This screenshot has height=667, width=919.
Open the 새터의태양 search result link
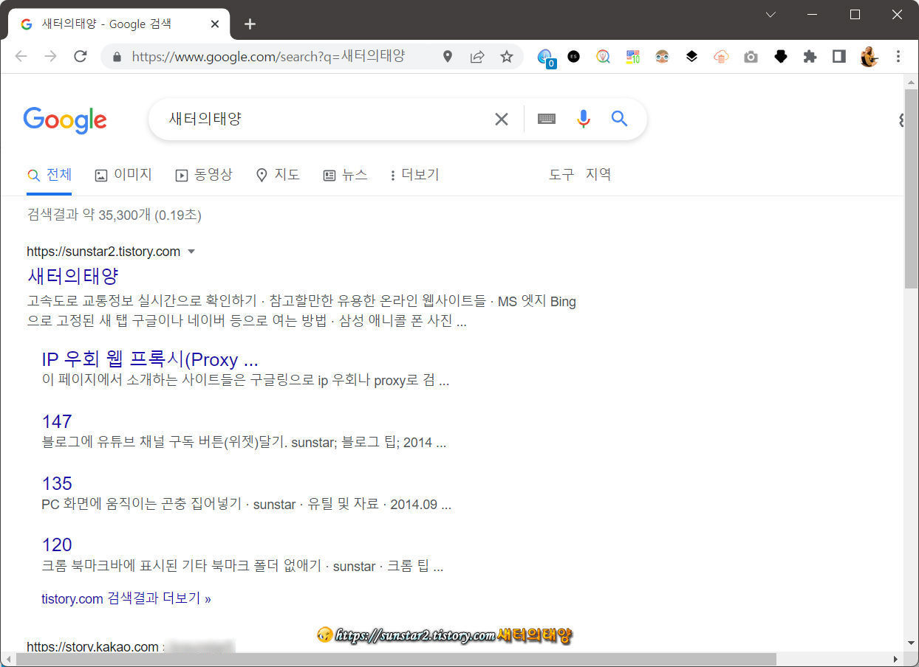pyautogui.click(x=72, y=275)
